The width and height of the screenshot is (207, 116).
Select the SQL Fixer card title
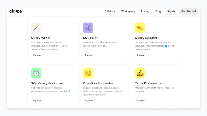90,38
